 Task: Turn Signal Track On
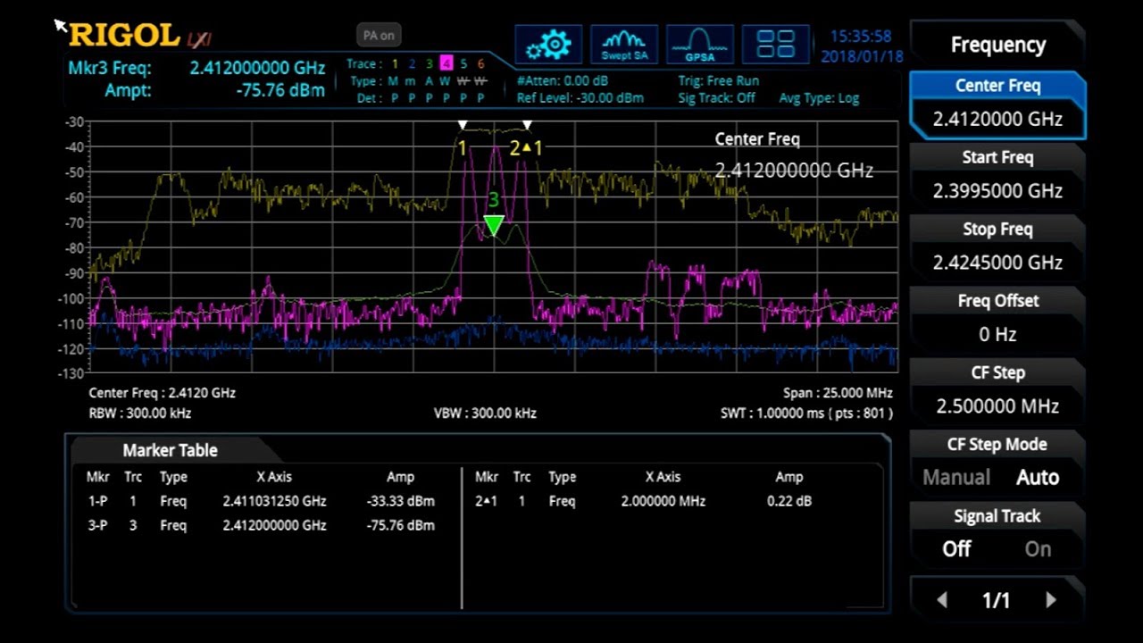pos(1038,549)
